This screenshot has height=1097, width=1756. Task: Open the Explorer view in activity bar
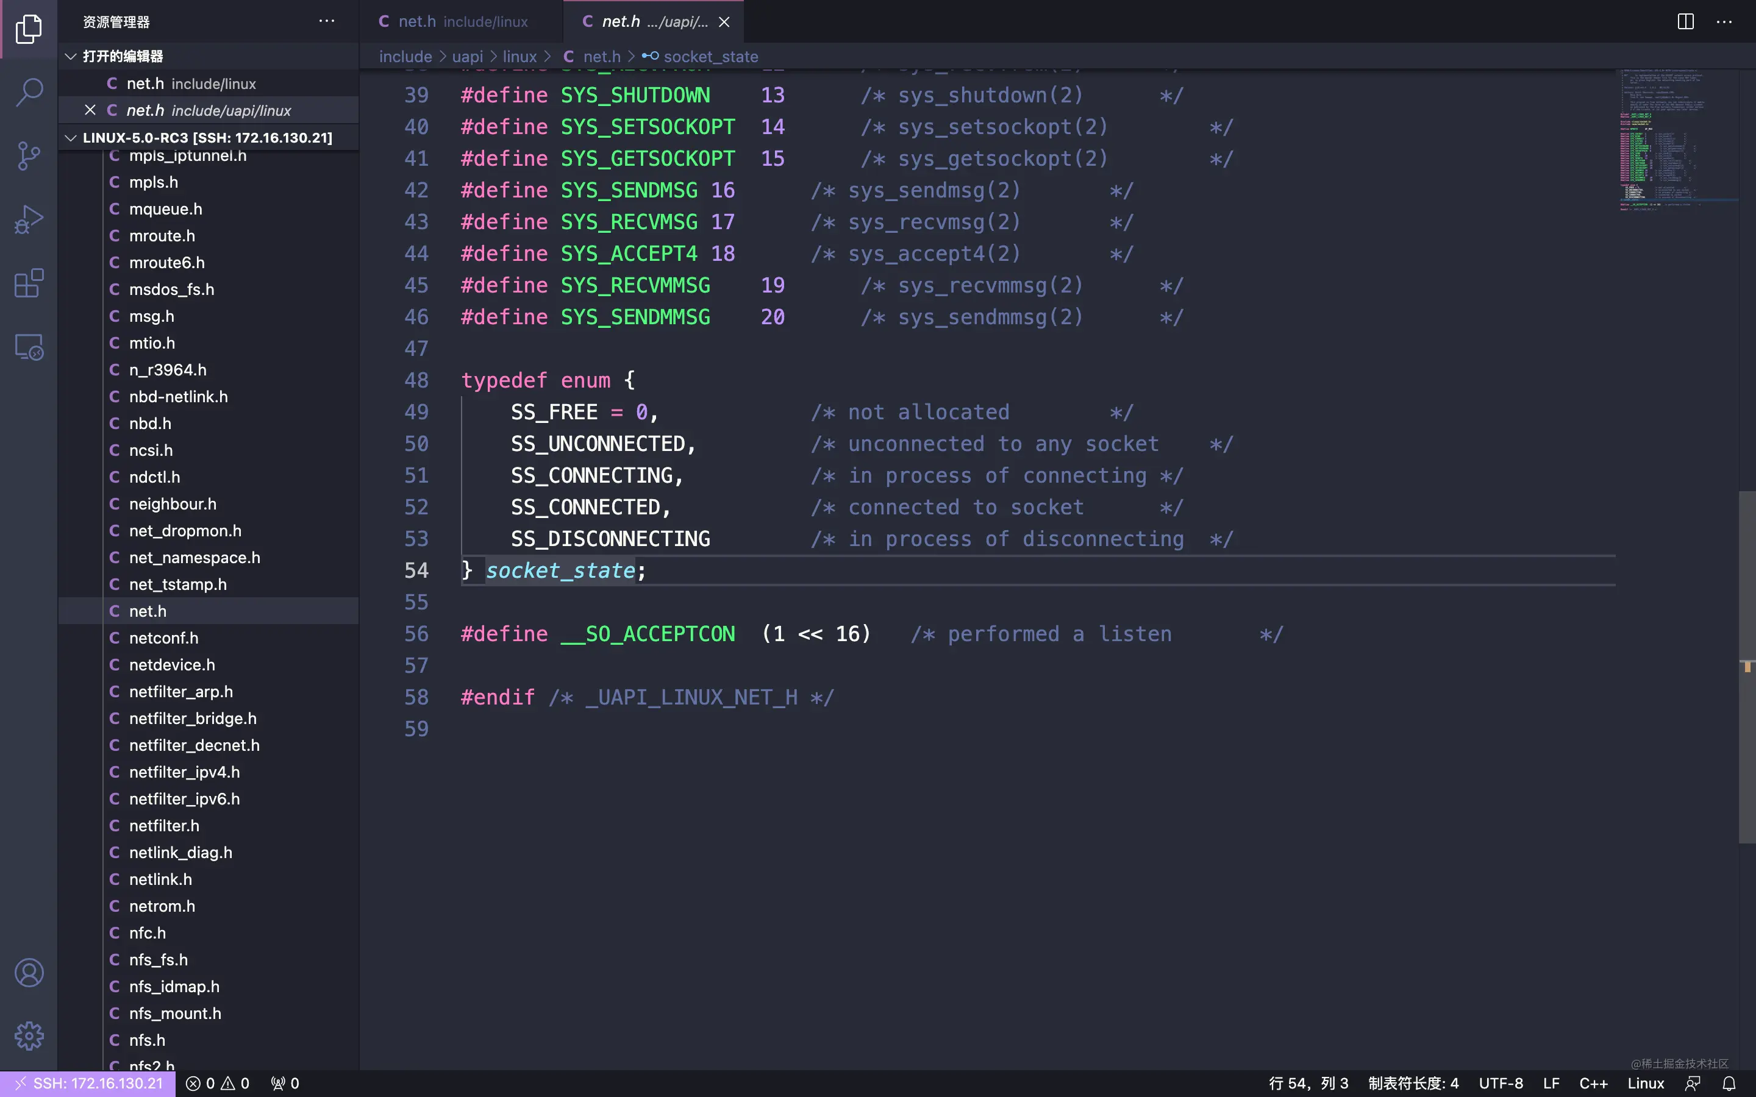click(29, 29)
